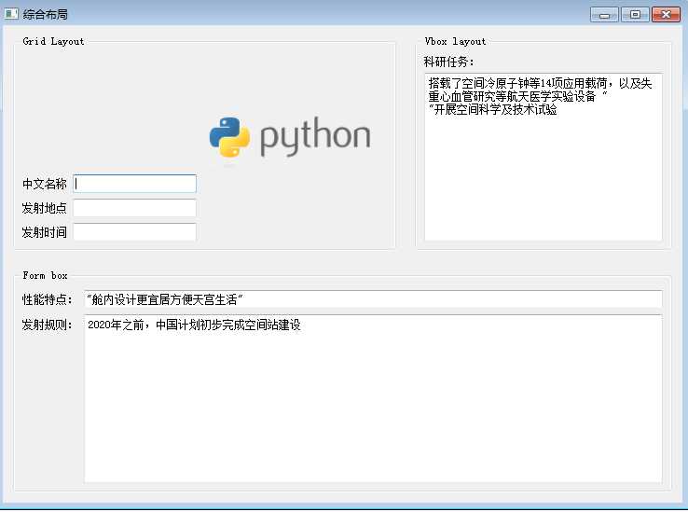Click the line 开展空间科学及技术试验
688x512 pixels.
493,109
